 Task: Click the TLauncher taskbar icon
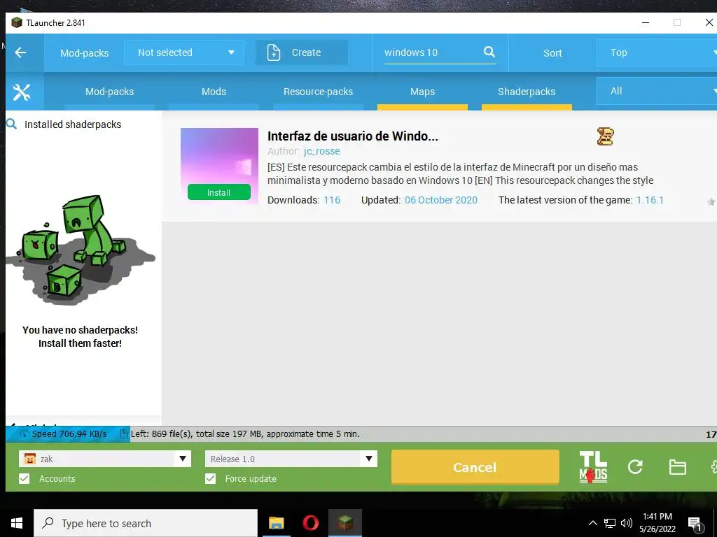345,523
